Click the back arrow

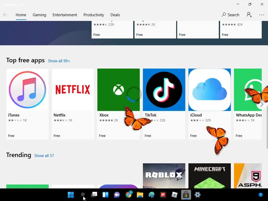5,15
